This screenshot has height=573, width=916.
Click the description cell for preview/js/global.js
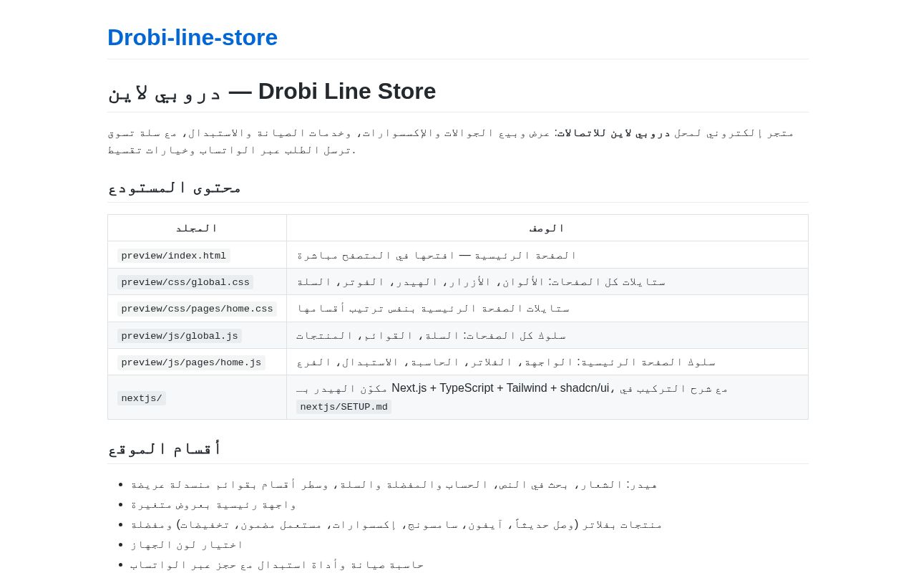click(547, 335)
